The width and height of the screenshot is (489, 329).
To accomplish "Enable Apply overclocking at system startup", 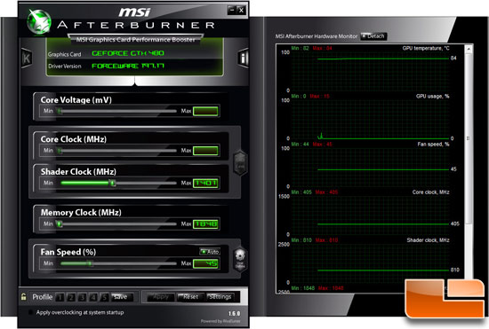I will coord(30,312).
